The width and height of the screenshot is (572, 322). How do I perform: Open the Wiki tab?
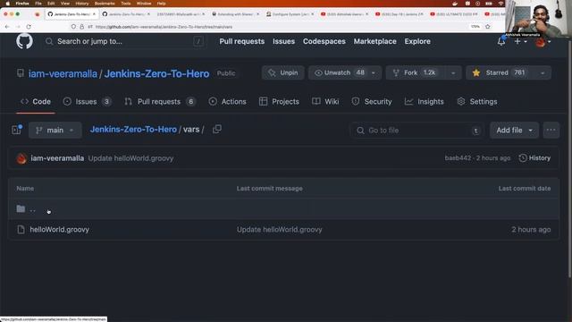325,101
